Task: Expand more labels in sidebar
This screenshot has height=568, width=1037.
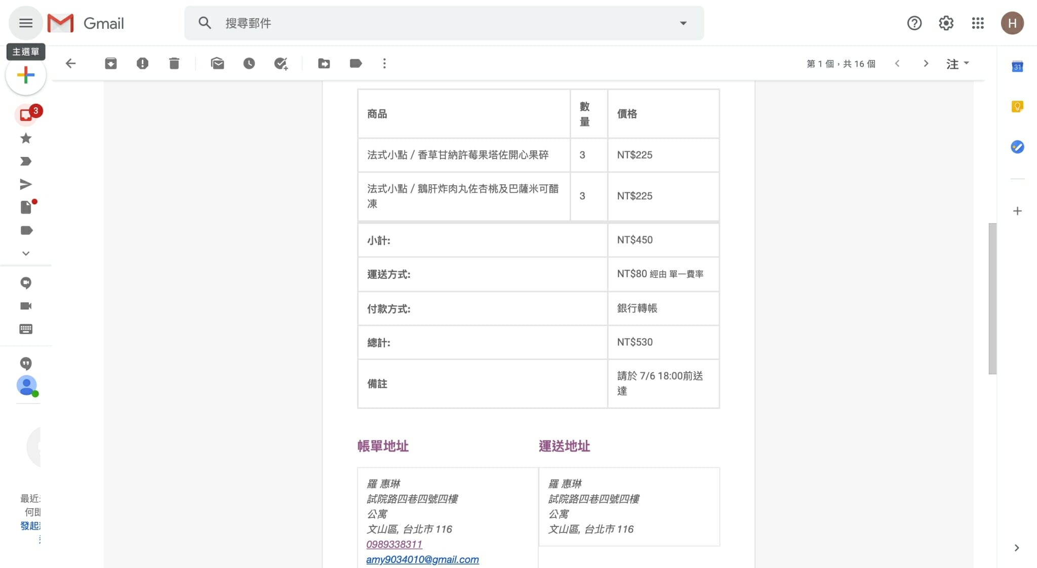Action: (x=26, y=253)
